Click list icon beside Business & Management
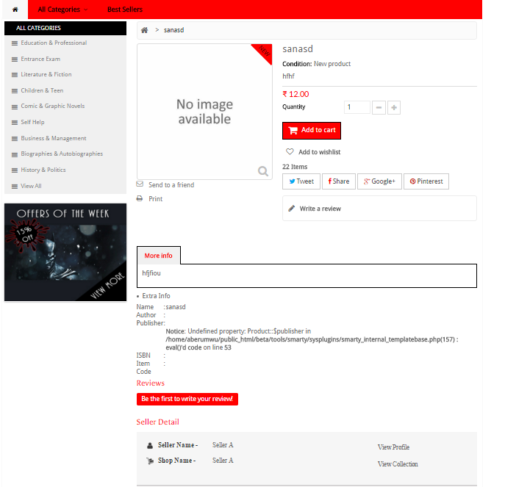 tap(15, 139)
